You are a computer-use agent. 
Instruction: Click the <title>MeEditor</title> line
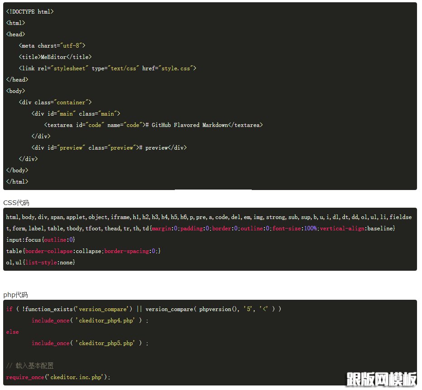pyautogui.click(x=55, y=57)
